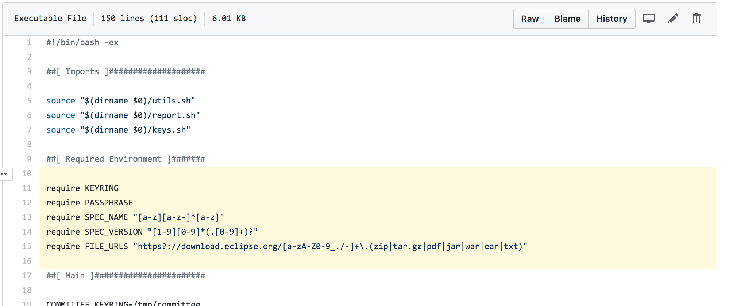Jump to line number 11
The width and height of the screenshot is (729, 306).
click(x=27, y=188)
